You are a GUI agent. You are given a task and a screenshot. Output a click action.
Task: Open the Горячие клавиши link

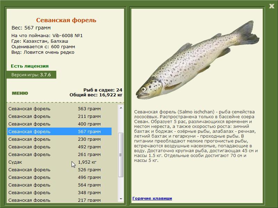point(152,198)
